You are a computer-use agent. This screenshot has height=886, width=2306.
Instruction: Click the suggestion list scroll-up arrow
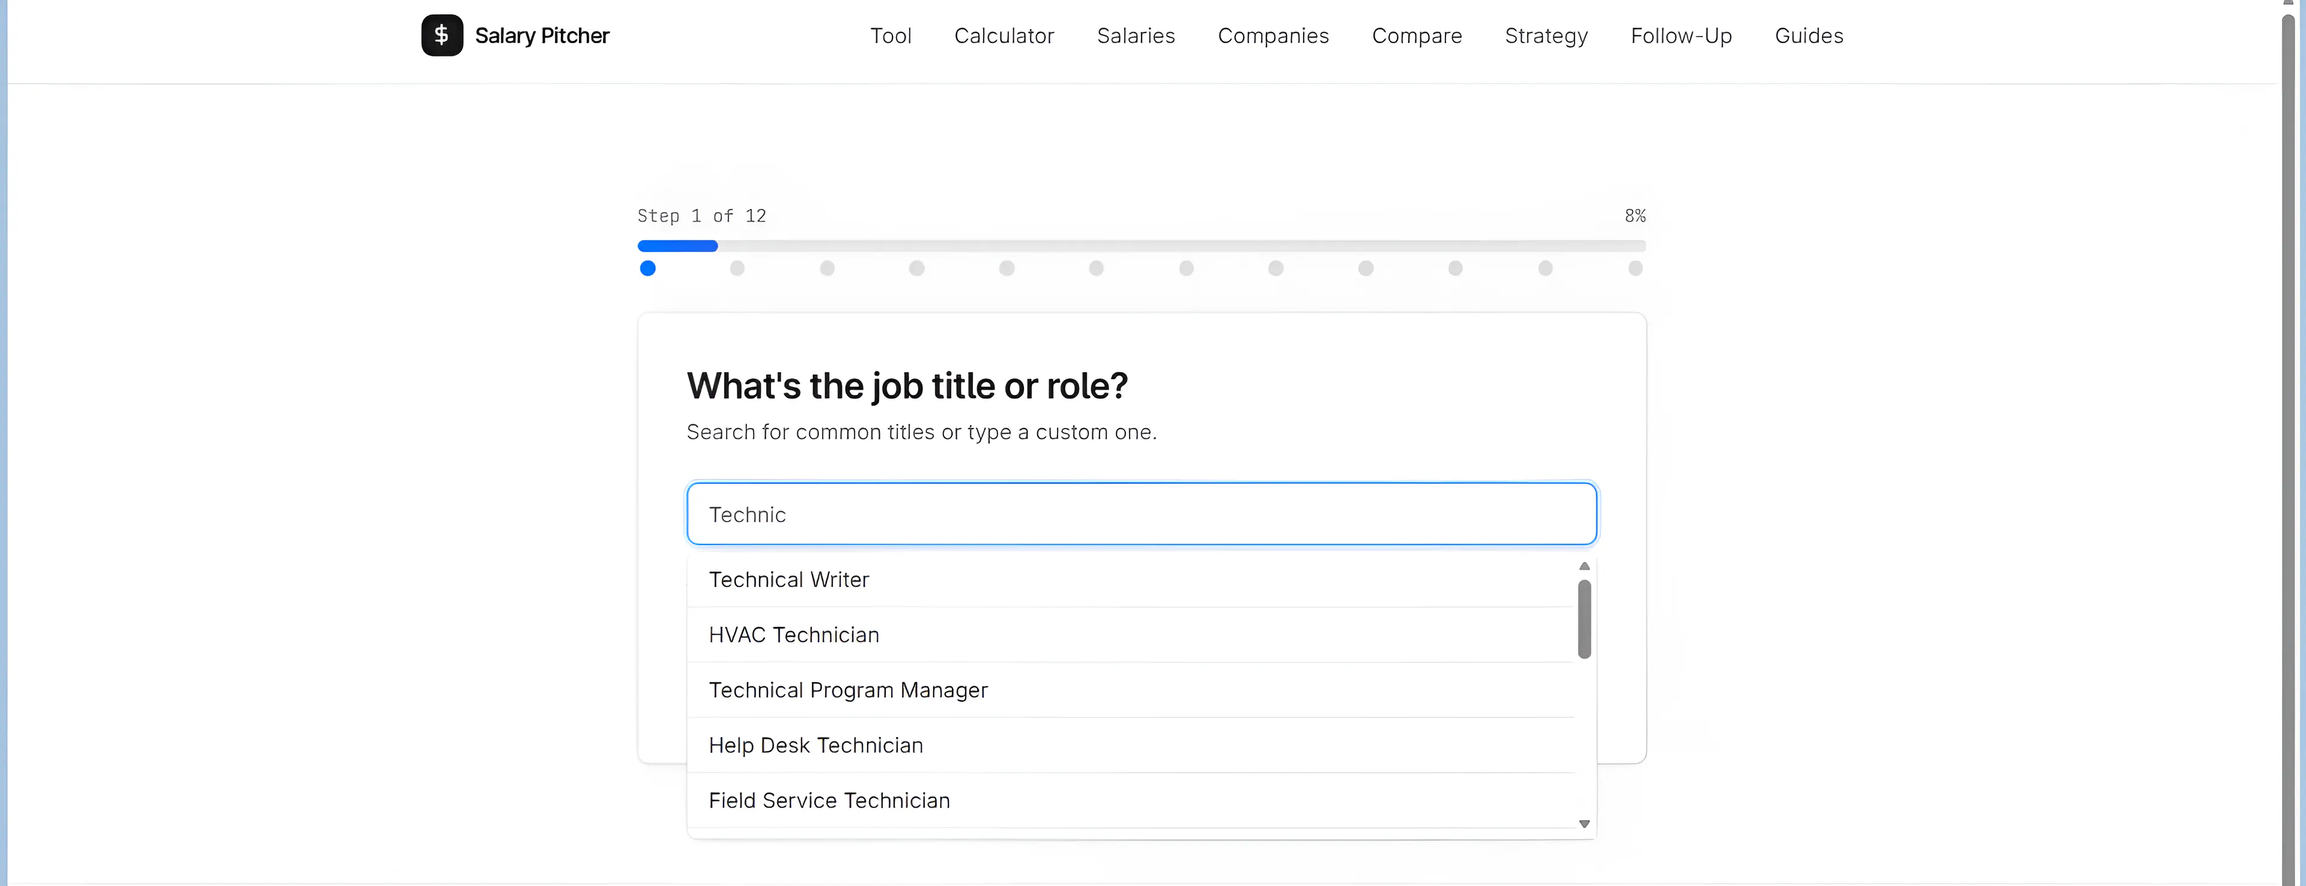point(1584,565)
